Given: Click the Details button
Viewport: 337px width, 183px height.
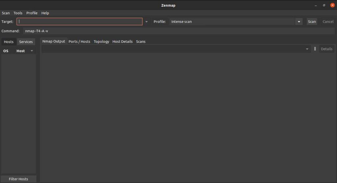Looking at the screenshot, I should coord(326,49).
